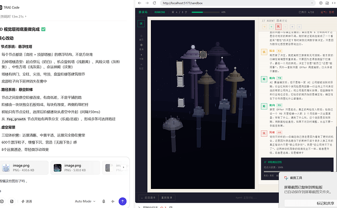This screenshot has height=208, width=337.
Task: Click the RUNNING status label
Action: 160,12
